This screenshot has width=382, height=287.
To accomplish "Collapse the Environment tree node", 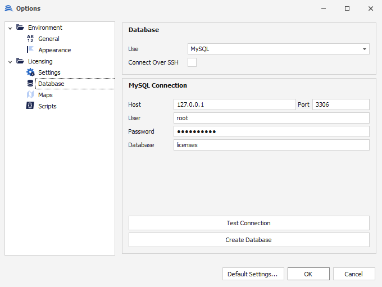I will pyautogui.click(x=10, y=28).
